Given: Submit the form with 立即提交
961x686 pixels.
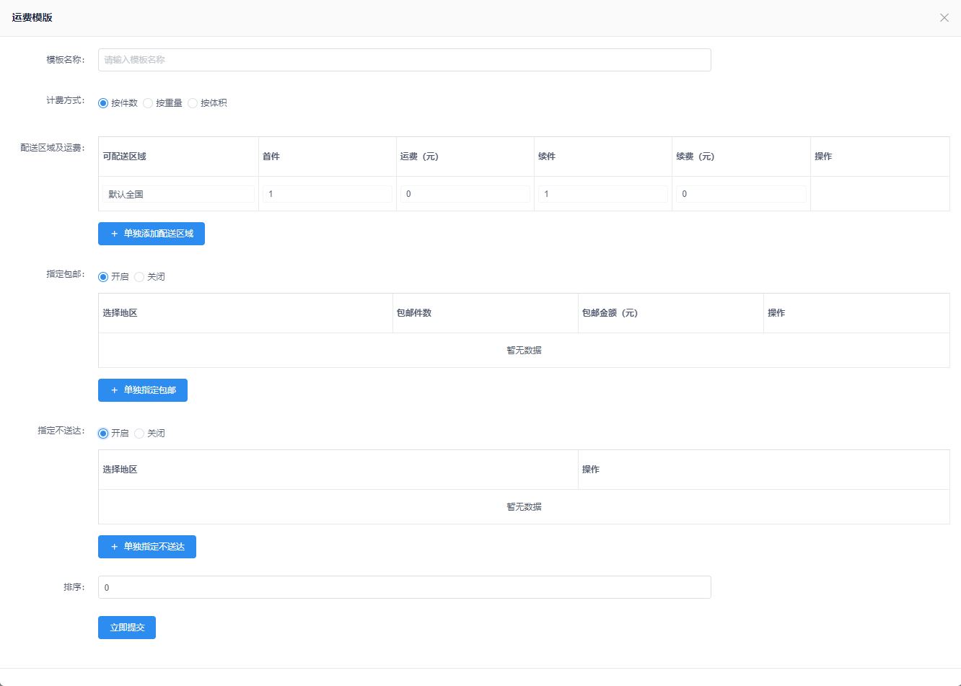Looking at the screenshot, I should [127, 628].
